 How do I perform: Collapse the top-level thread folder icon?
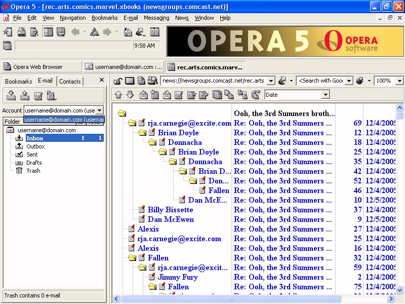[122, 113]
